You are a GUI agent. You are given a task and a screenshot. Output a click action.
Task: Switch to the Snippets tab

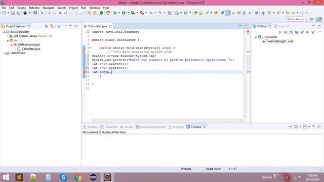176,127
